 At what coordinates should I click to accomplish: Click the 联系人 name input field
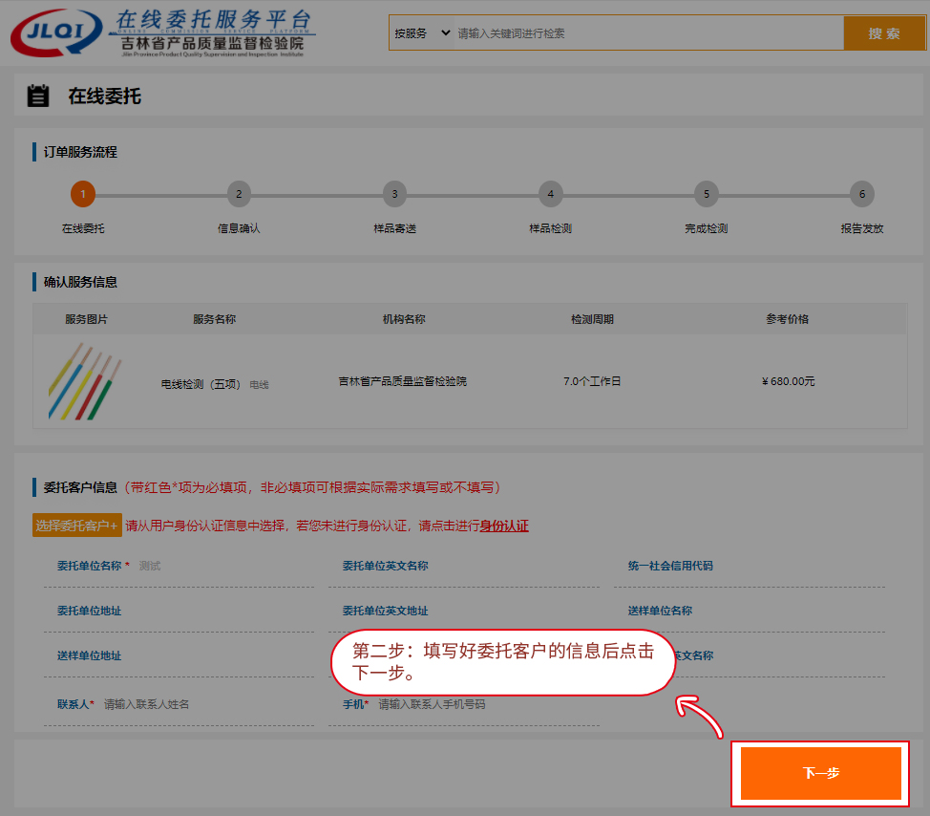tap(205, 704)
